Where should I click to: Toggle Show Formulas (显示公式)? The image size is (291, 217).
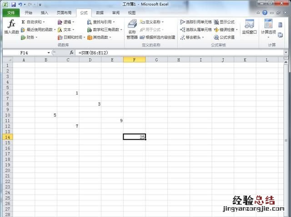coord(224,22)
